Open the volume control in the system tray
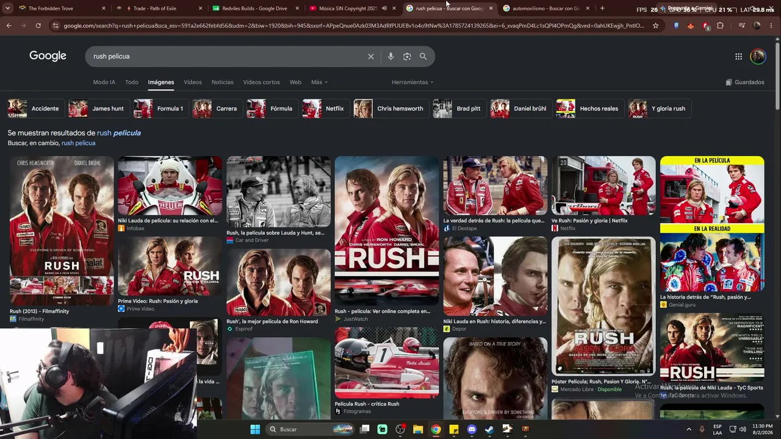This screenshot has height=439, width=781. coord(744,429)
